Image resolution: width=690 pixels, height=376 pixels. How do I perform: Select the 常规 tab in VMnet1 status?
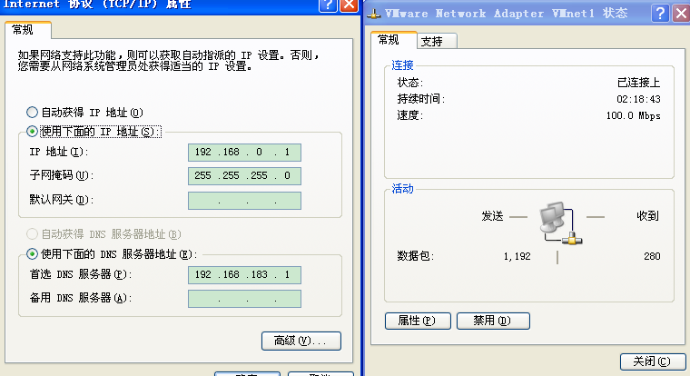[x=393, y=40]
